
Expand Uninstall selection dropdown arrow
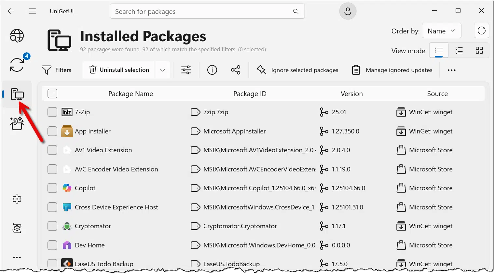click(162, 70)
